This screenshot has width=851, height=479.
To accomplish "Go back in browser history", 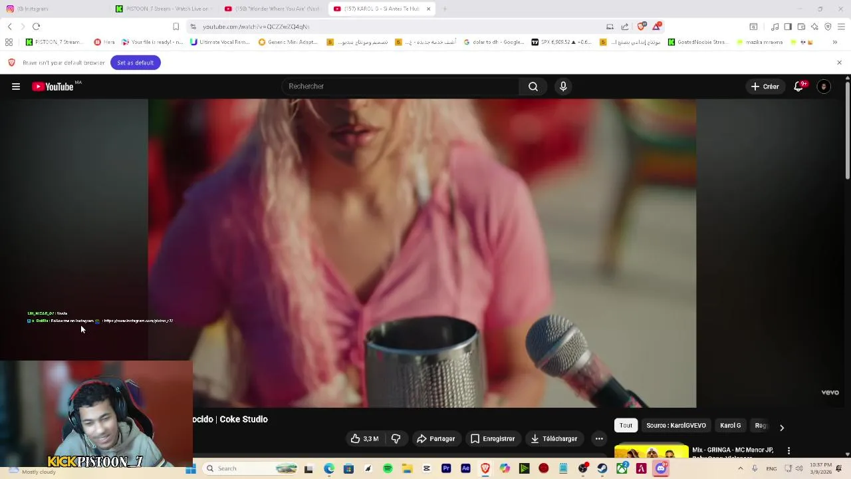I will click(9, 27).
